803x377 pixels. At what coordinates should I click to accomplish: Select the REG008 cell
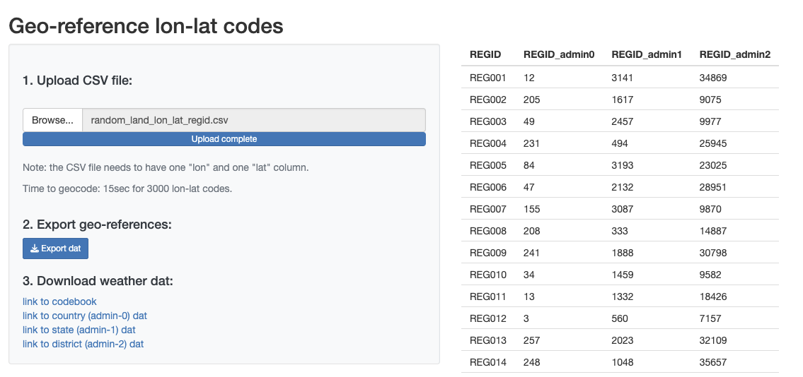[x=488, y=231]
